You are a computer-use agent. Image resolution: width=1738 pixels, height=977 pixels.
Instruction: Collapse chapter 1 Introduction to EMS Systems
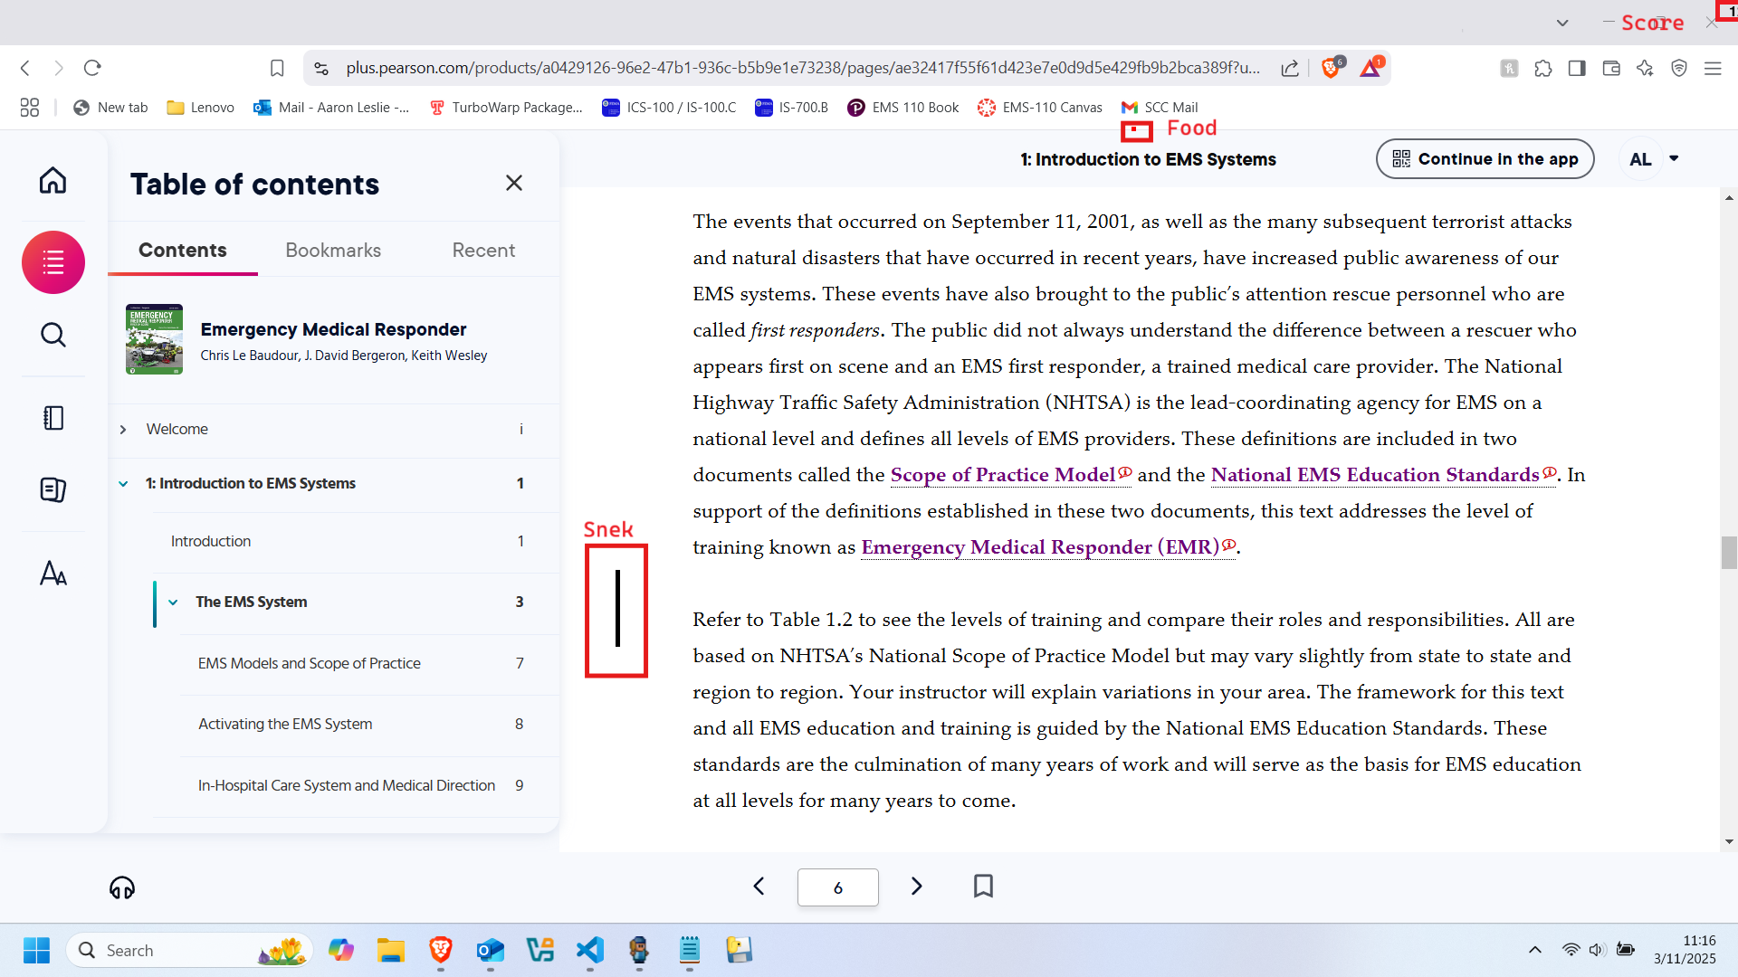point(123,483)
